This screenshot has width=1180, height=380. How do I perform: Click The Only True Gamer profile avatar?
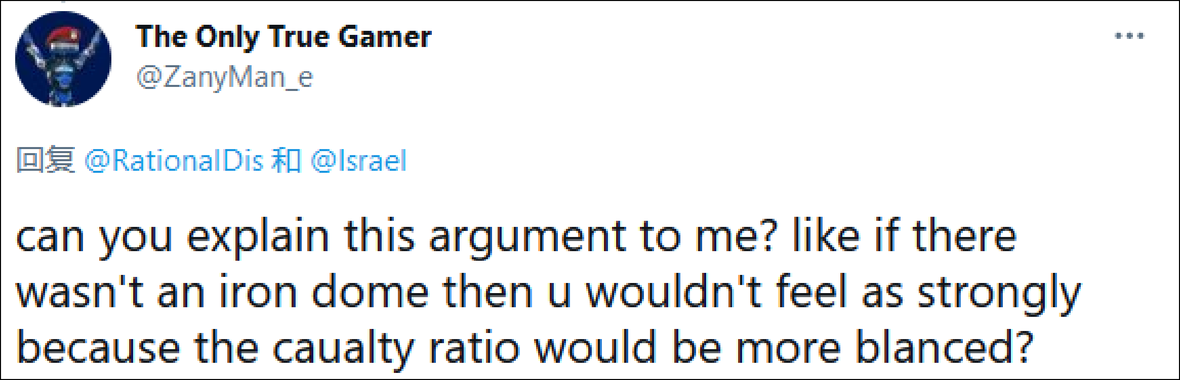[63, 59]
